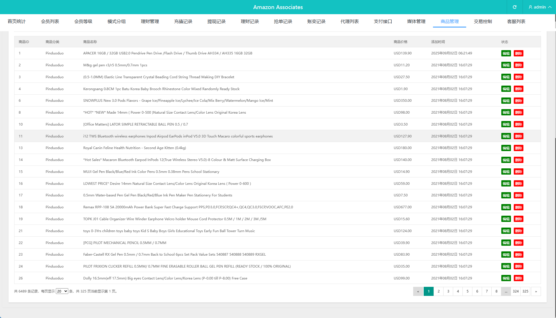Image resolution: width=556 pixels, height=318 pixels.
Task: Edit the Royal Canin Feline product row
Action: 506,148
